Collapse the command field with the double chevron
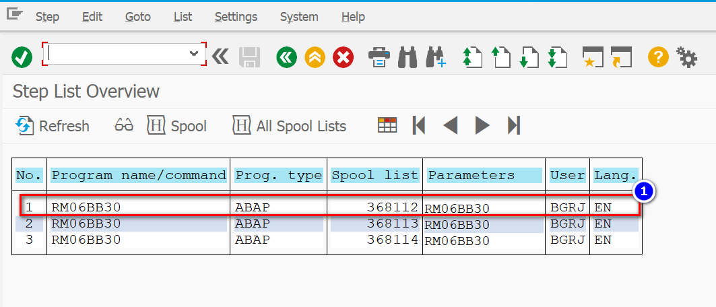 220,57
